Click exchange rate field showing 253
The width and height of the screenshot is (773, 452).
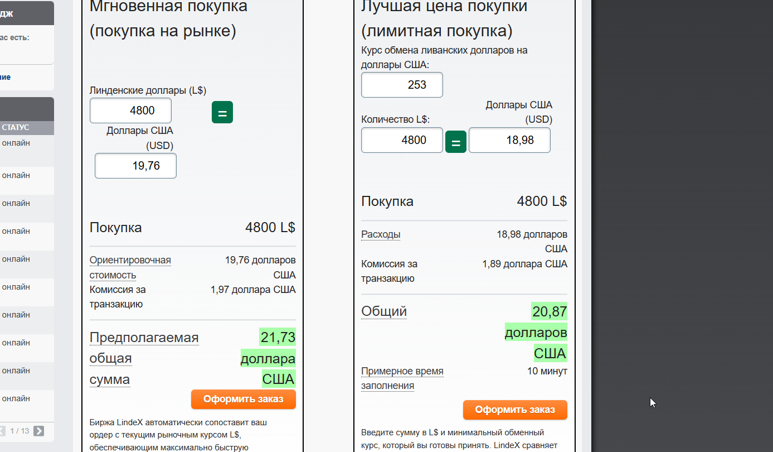[402, 85]
